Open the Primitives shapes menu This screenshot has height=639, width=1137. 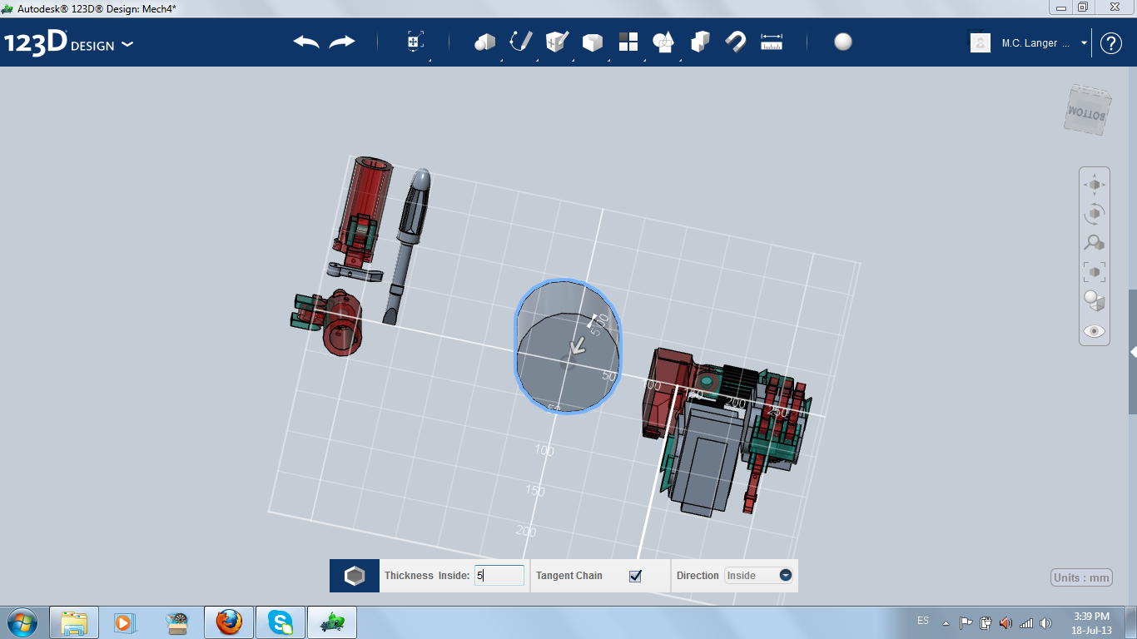(484, 42)
